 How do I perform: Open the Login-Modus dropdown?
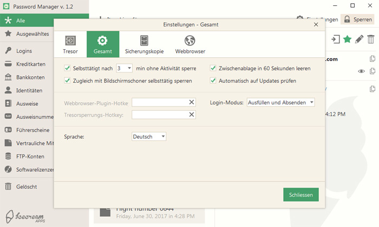280,103
